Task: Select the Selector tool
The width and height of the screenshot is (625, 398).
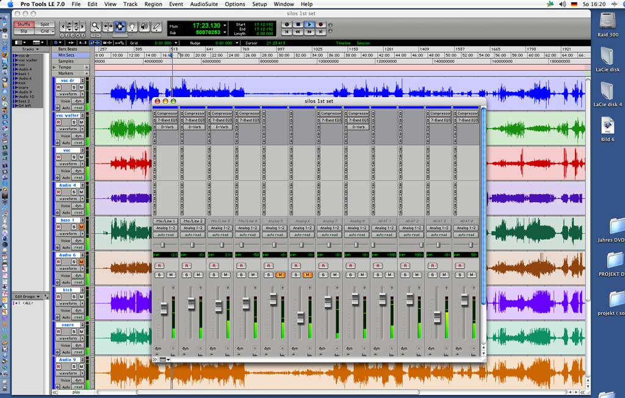Action: 120,27
